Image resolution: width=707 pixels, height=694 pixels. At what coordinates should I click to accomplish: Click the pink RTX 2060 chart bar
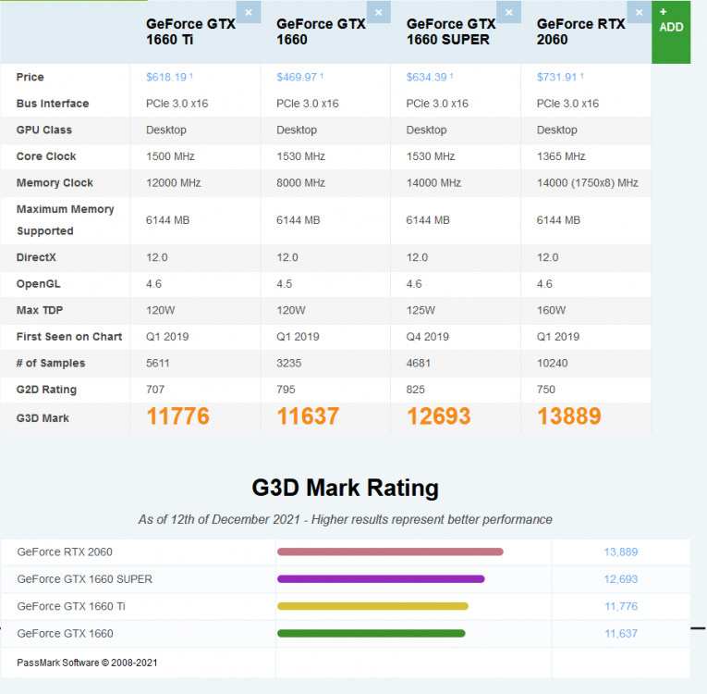[x=390, y=552]
